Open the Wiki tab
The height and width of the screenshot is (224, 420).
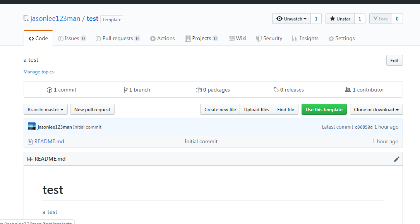click(x=237, y=39)
